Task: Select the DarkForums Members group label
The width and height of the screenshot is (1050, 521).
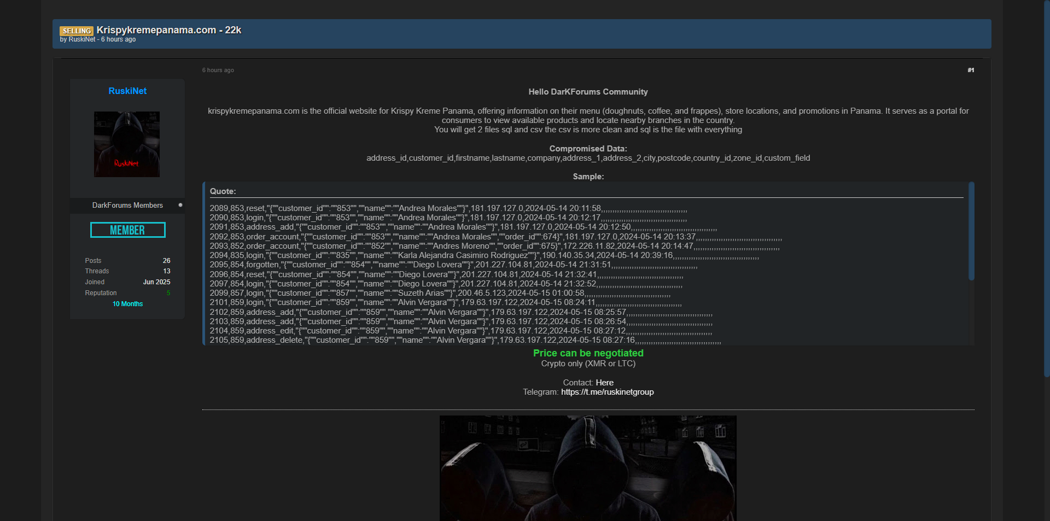Action: click(127, 206)
